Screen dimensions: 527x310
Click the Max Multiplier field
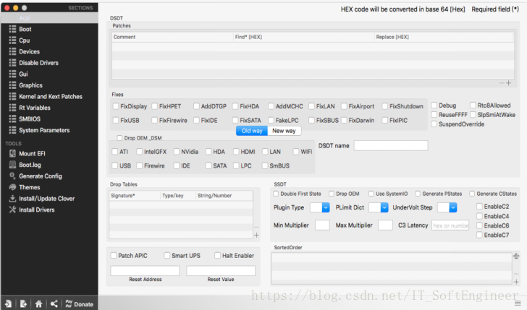pos(385,225)
